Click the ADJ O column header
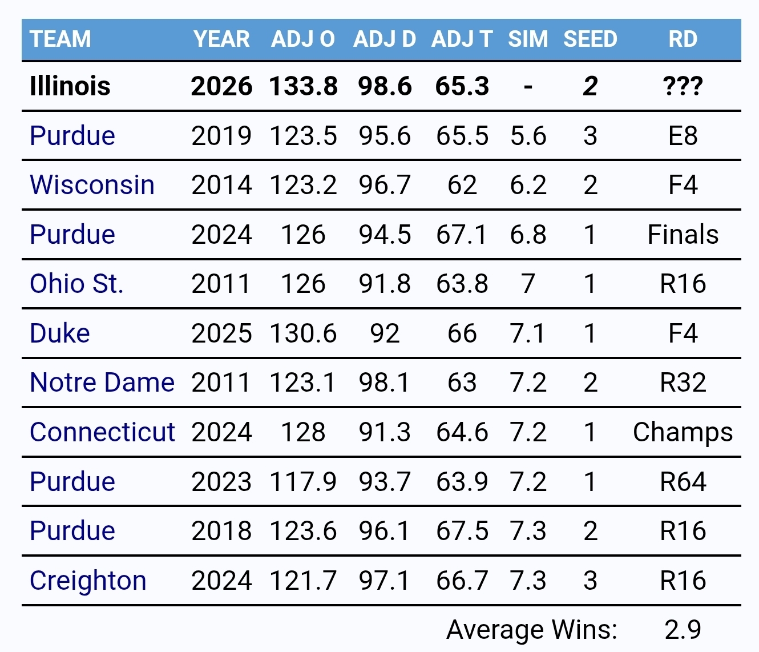 303,39
